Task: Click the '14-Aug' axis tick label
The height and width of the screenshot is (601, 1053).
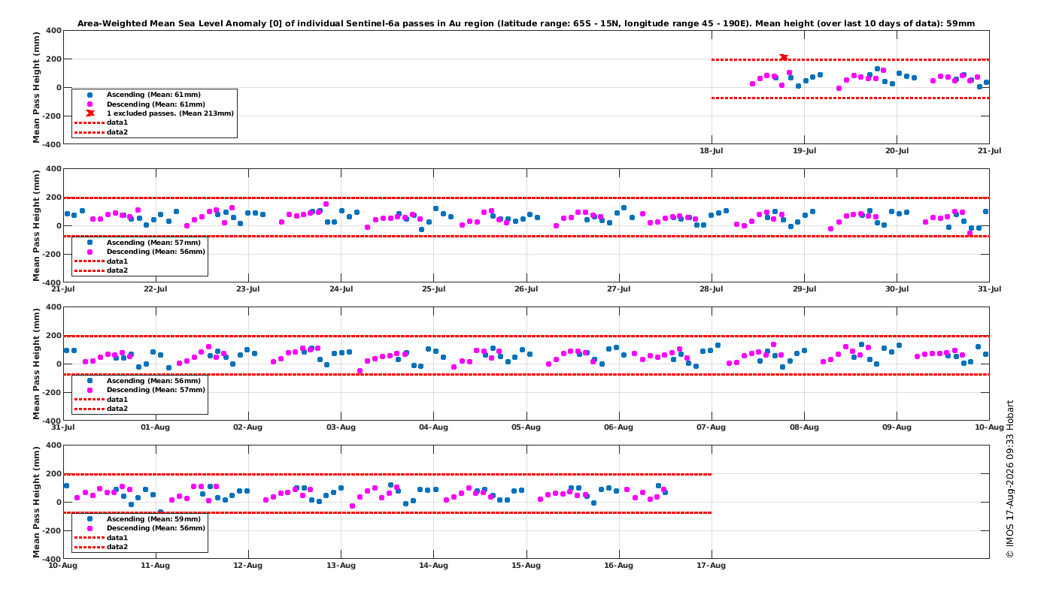Action: tap(433, 566)
